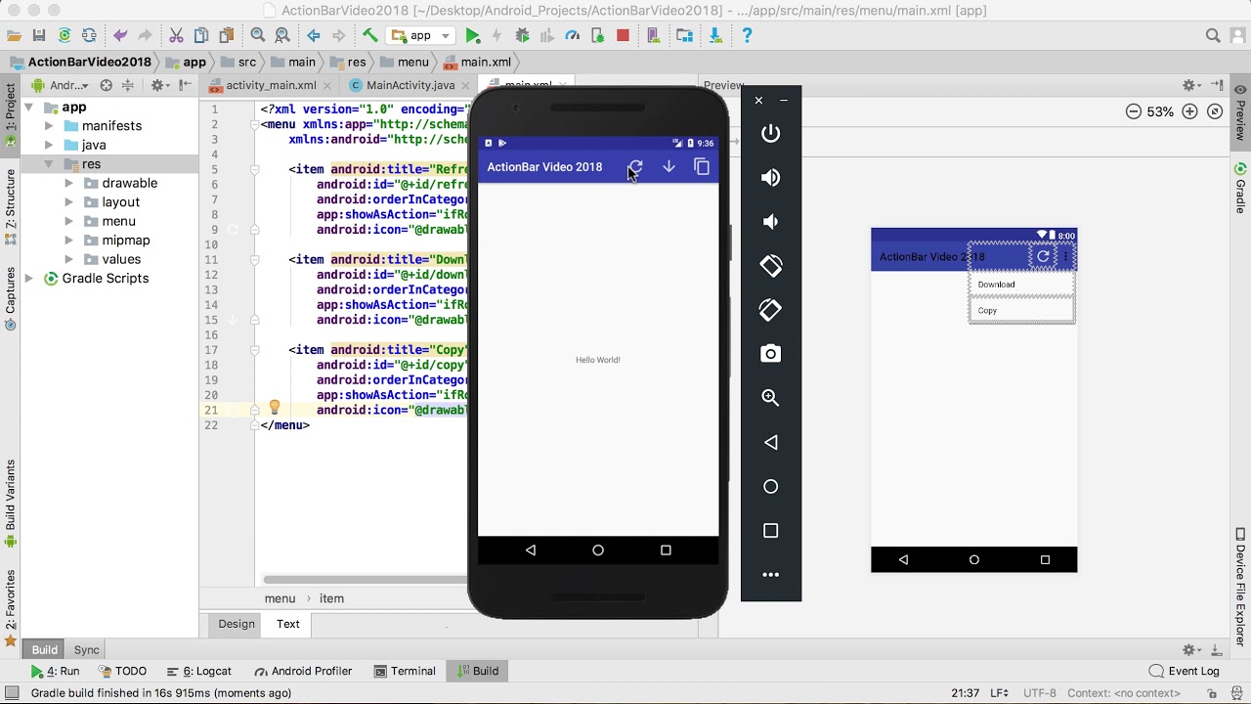
Task: Click the emulator volume up button
Action: click(x=771, y=177)
